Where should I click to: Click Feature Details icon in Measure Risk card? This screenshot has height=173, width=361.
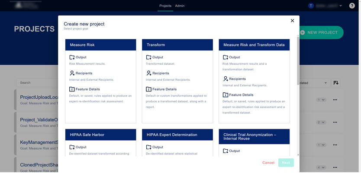[x=72, y=89]
